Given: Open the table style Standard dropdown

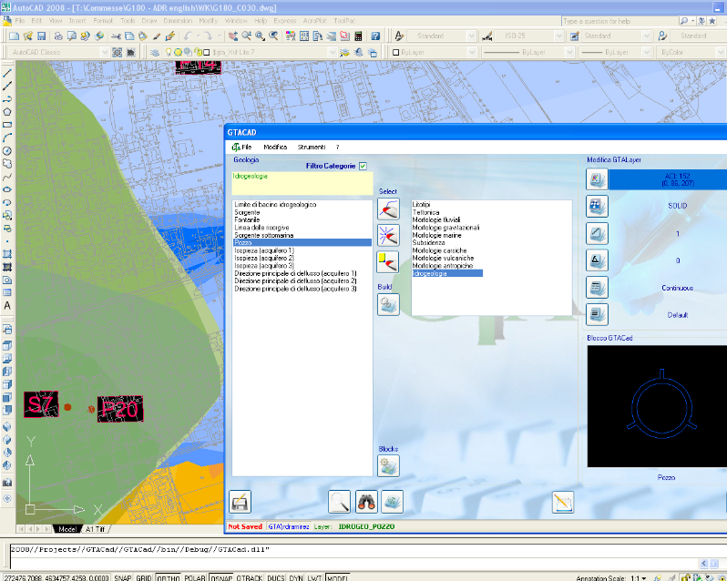Looking at the screenshot, I should pyautogui.click(x=646, y=36).
